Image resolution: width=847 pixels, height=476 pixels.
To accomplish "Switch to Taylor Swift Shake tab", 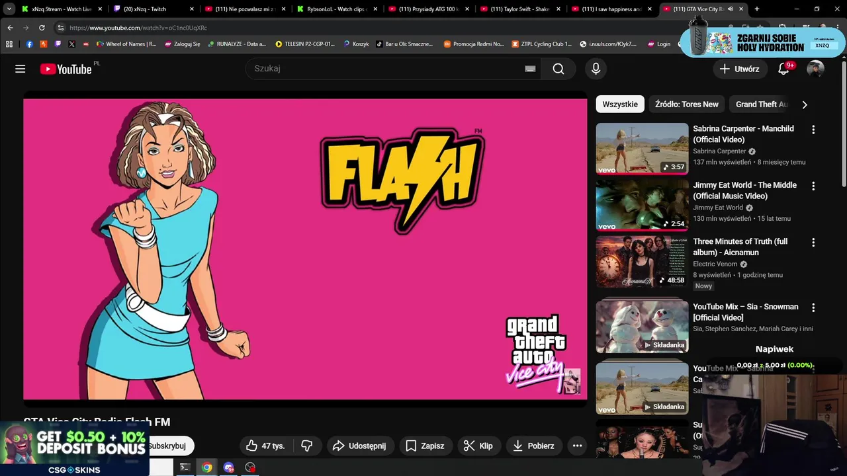I will pyautogui.click(x=519, y=9).
